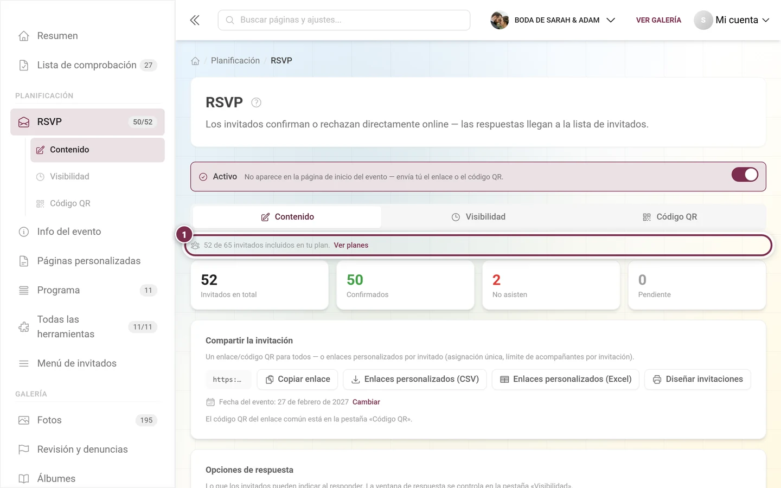The image size is (781, 488).
Task: Click the Resumen house icon in sidebar
Action: [x=24, y=36]
